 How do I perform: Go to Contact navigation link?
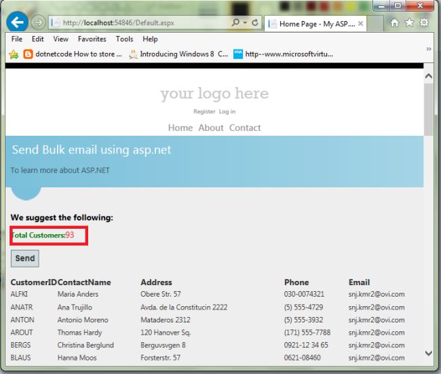point(245,128)
